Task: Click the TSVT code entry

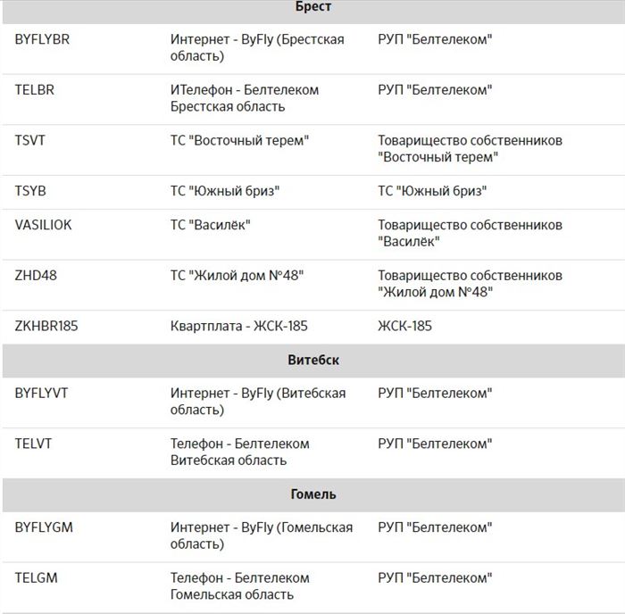Action: [x=29, y=141]
